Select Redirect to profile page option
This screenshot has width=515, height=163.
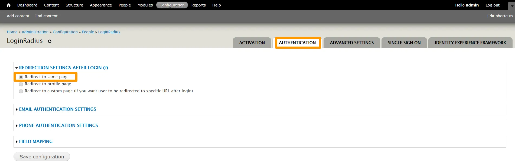point(21,84)
